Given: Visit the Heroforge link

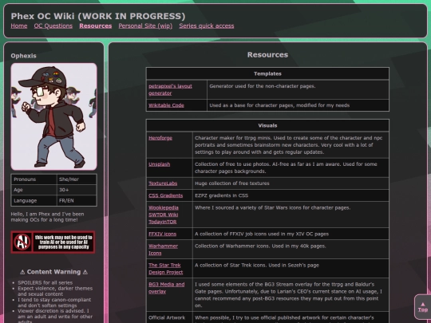Looking at the screenshot, I should tap(160, 138).
